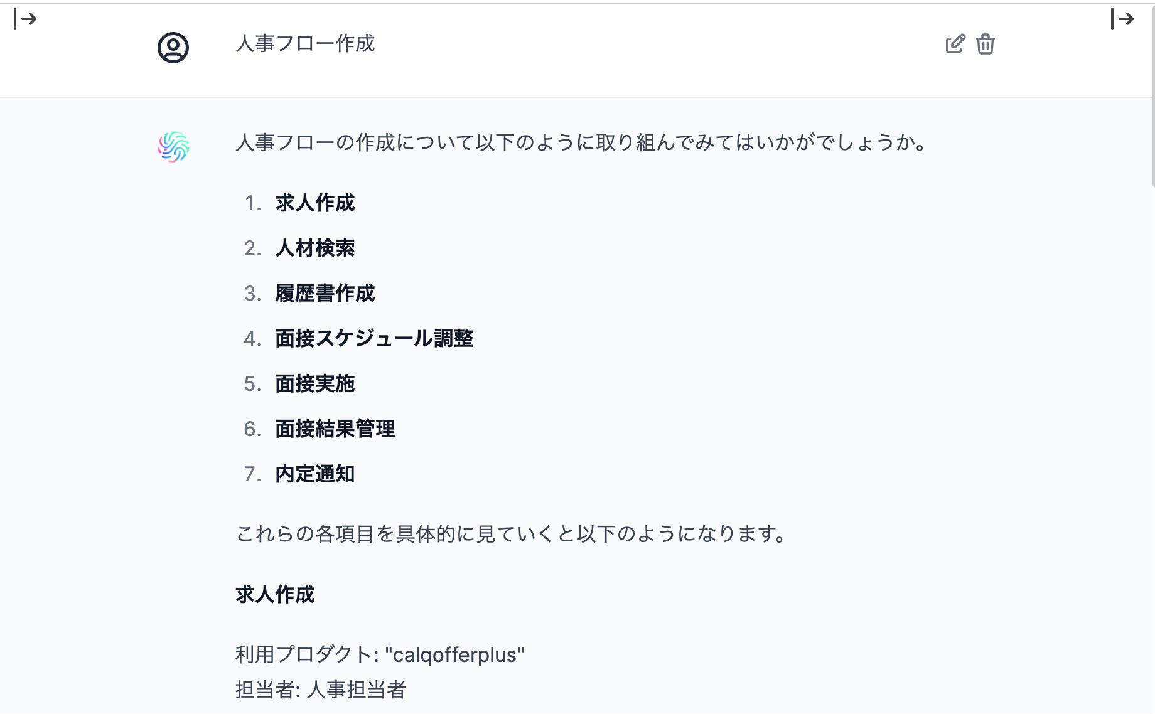Click list item 面接実施

pyautogui.click(x=315, y=384)
